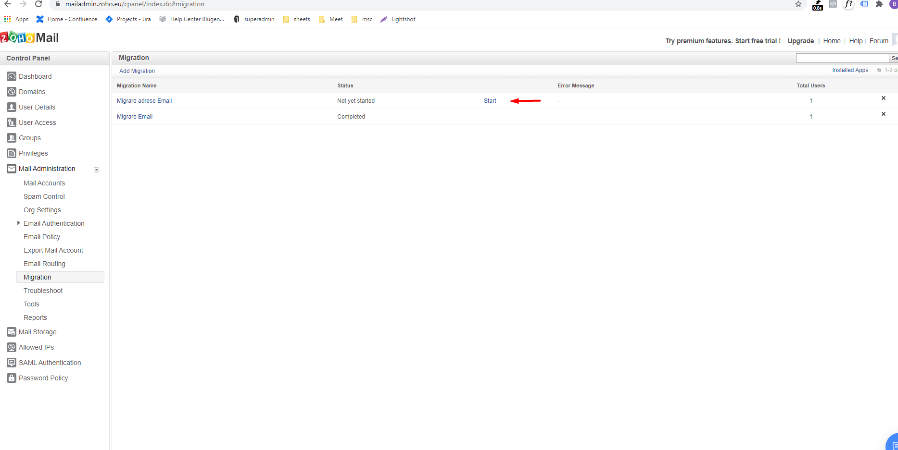Image resolution: width=898 pixels, height=450 pixels.
Task: Open the Migrare Email migration entry
Action: tap(135, 117)
